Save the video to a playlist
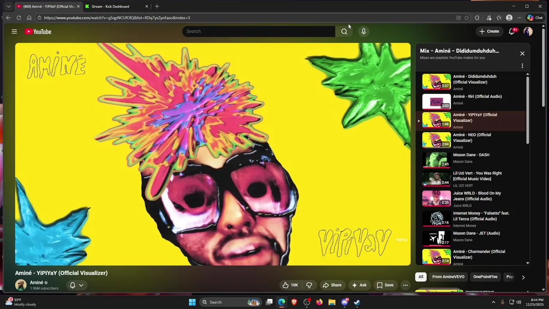The width and height of the screenshot is (549, 309). tap(385, 285)
